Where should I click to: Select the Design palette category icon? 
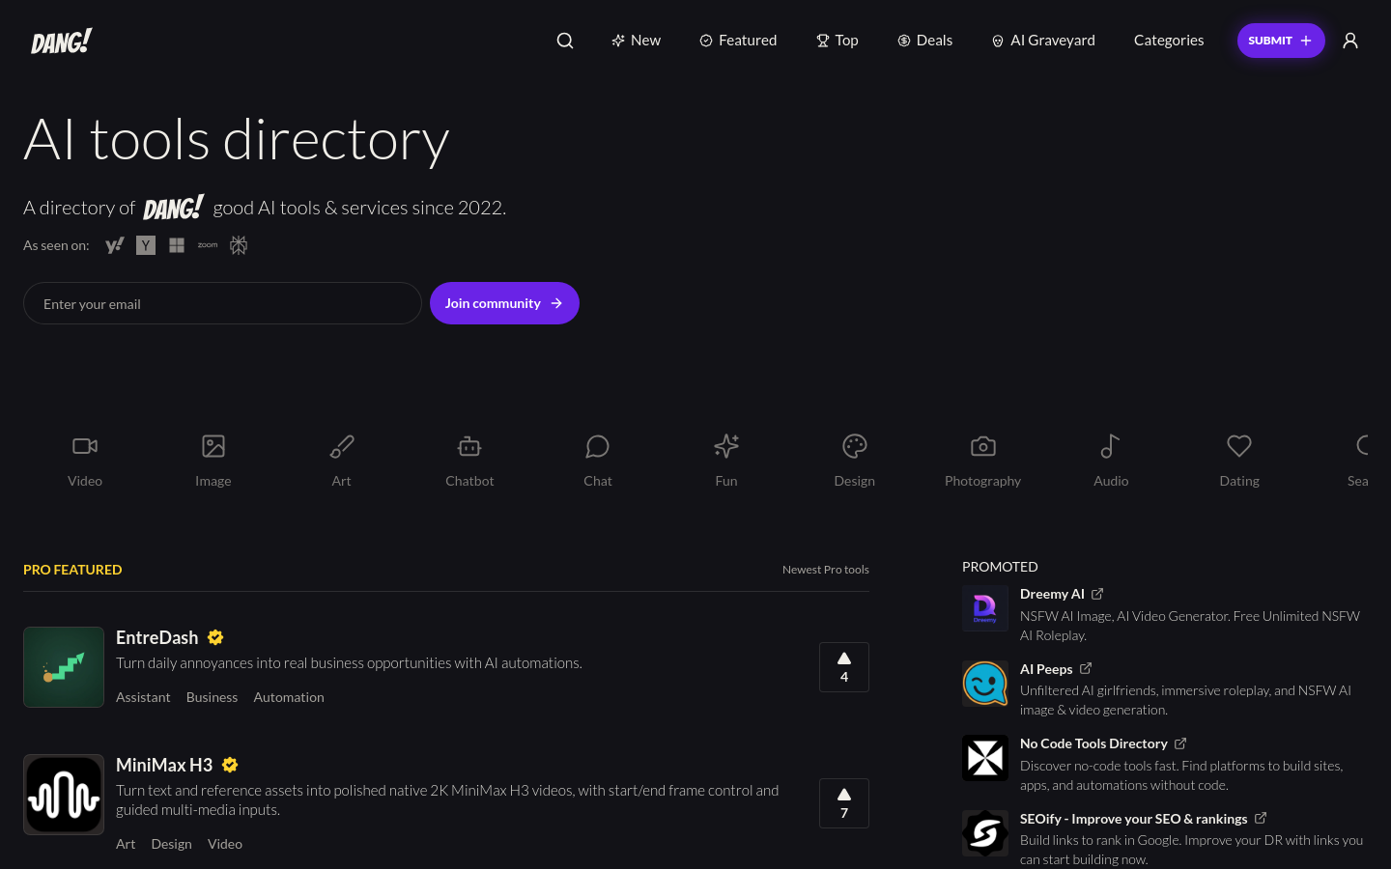coord(855,446)
